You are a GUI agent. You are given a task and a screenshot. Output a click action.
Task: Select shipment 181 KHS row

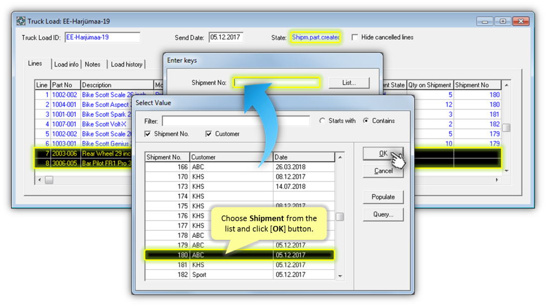tap(239, 265)
